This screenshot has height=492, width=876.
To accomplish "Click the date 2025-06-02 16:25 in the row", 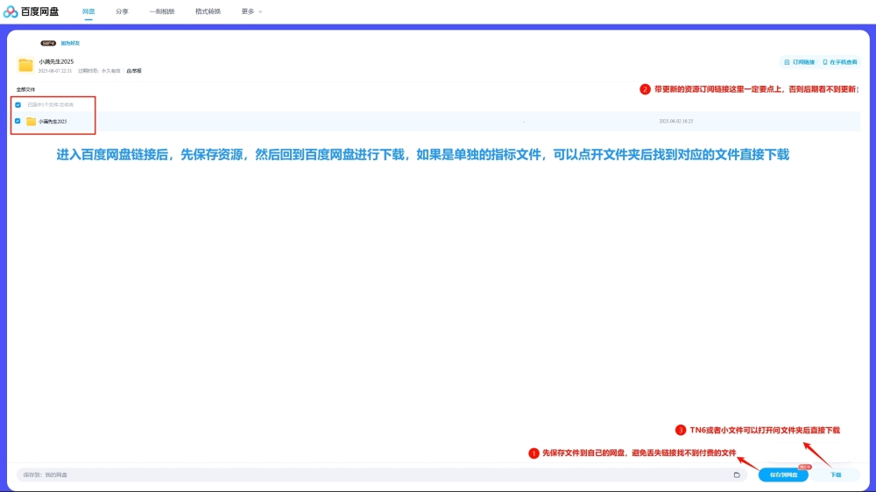I will coord(676,121).
